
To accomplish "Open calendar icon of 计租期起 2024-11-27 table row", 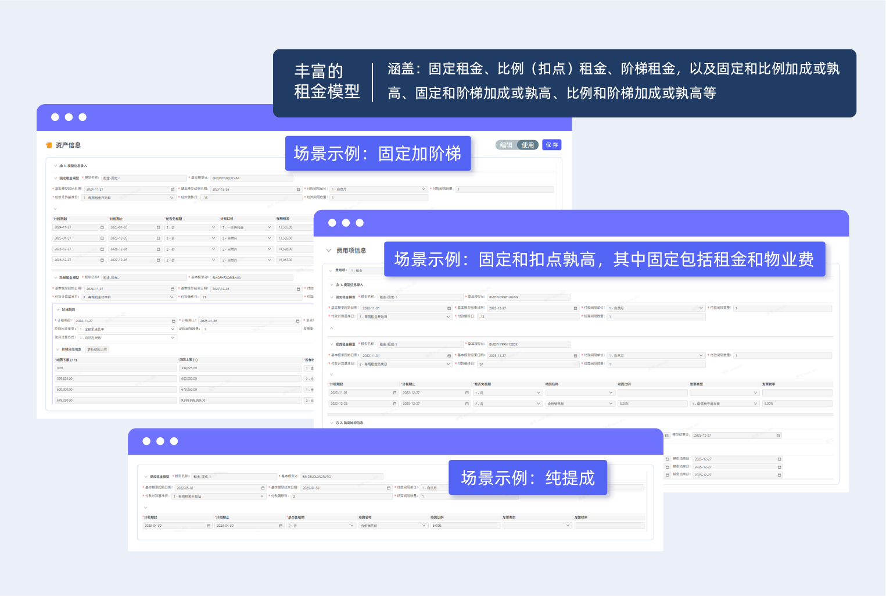I will click(102, 227).
